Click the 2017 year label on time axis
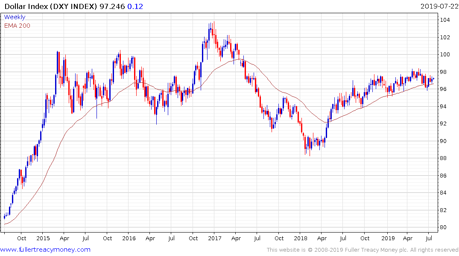The image size is (459, 256). coord(215,238)
